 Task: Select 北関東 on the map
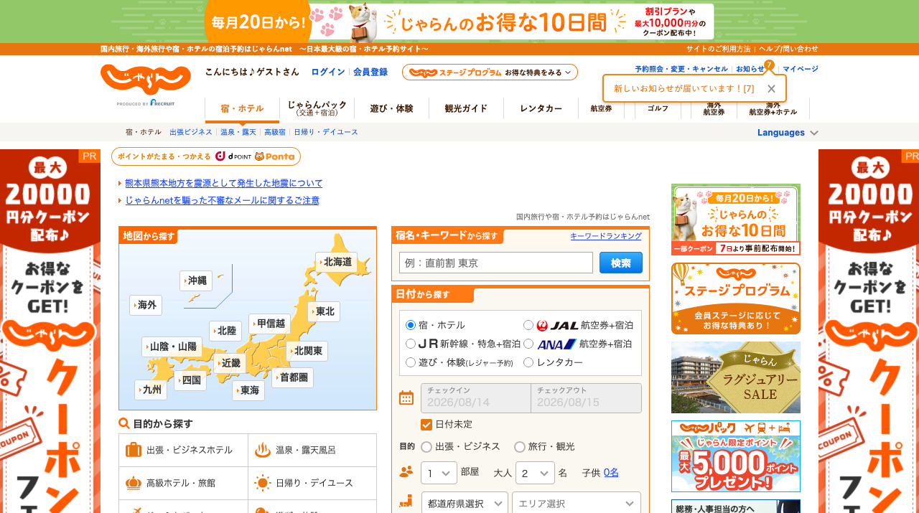pyautogui.click(x=307, y=351)
